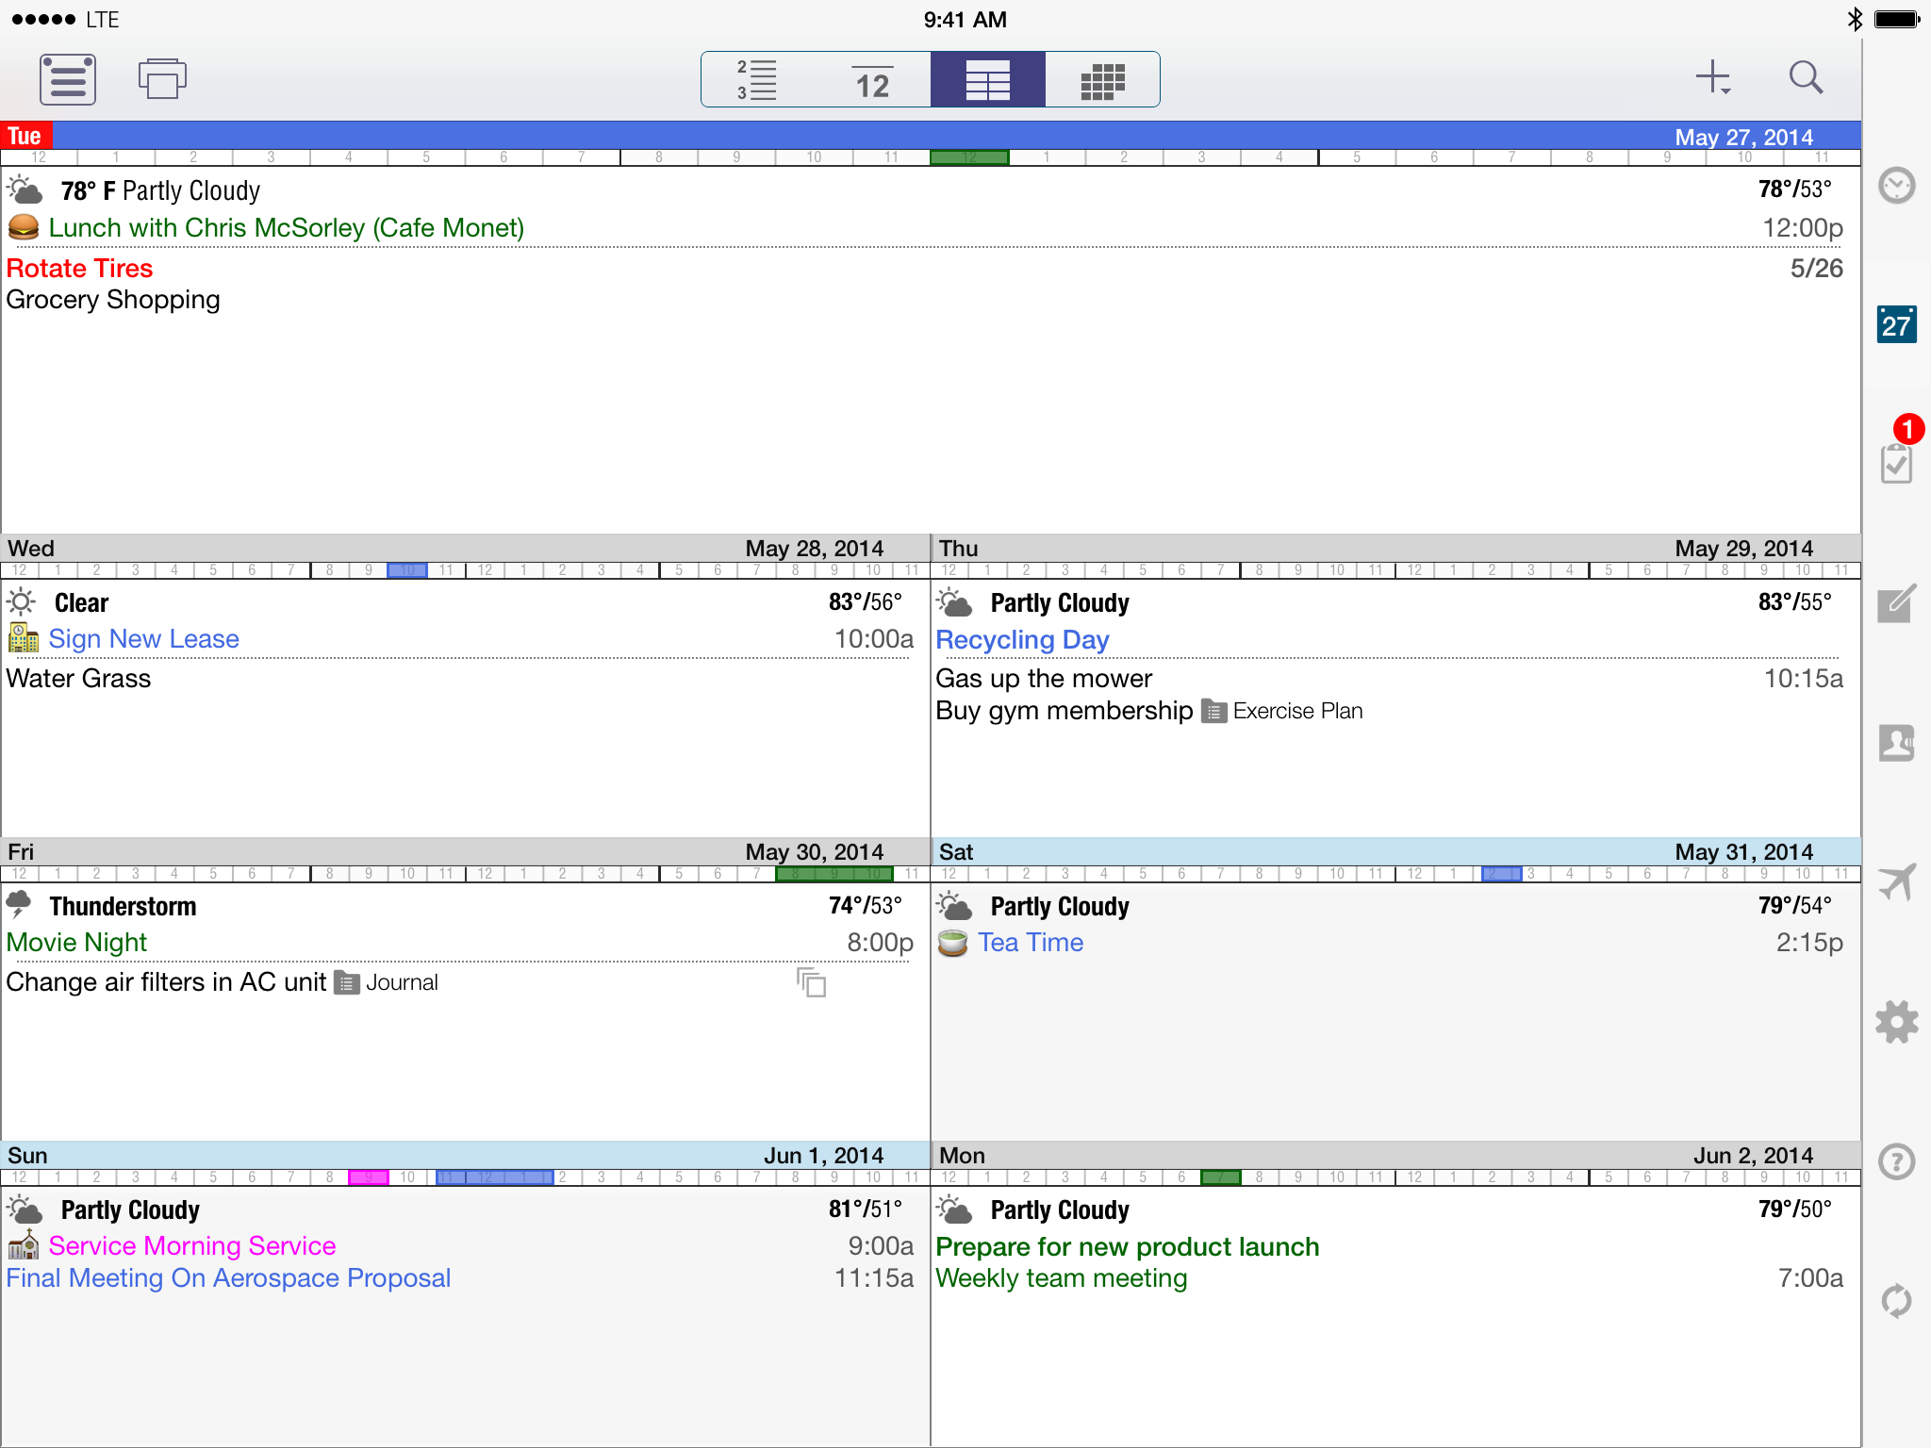Open the Wed May 28 day header
Screen dimensions: 1931x1448
tap(465, 548)
